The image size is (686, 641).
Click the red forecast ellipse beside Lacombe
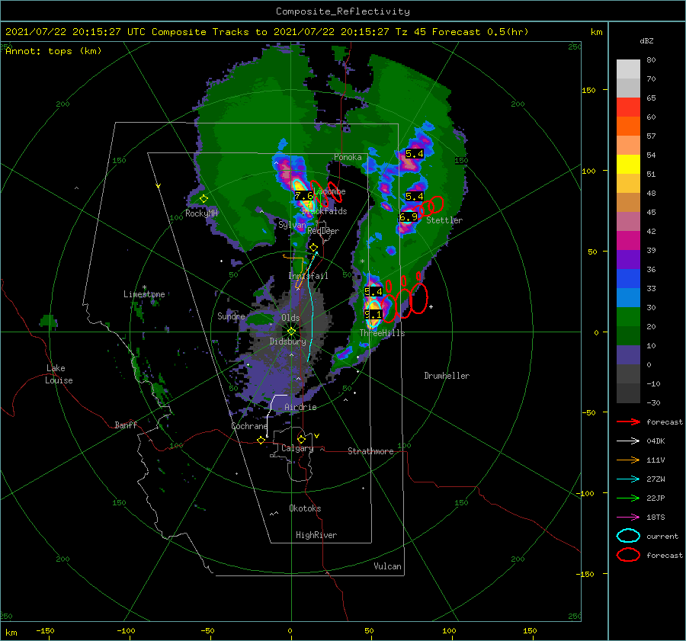pyautogui.click(x=335, y=191)
